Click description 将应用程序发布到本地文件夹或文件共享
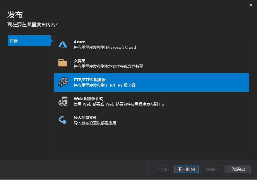The height and width of the screenshot is (180, 257). 108,66
